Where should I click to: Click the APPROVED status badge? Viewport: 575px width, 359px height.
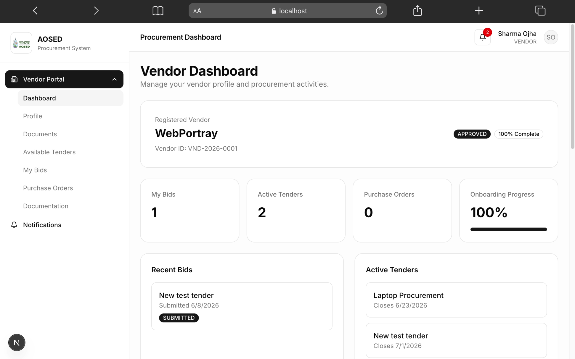click(472, 134)
